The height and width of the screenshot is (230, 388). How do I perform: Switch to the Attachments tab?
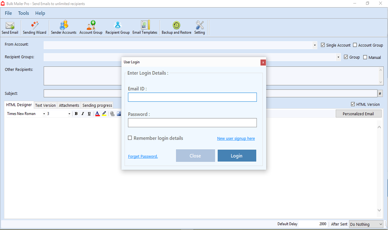click(x=69, y=105)
